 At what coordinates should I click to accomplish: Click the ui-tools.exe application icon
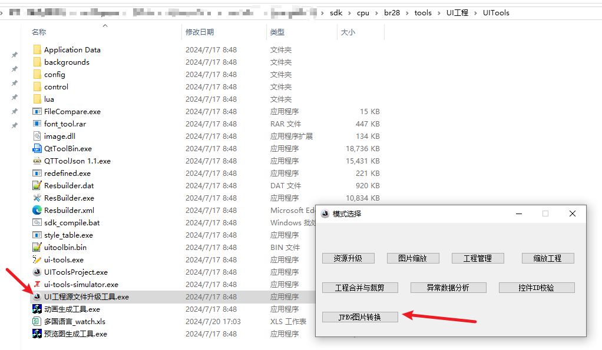coord(37,259)
